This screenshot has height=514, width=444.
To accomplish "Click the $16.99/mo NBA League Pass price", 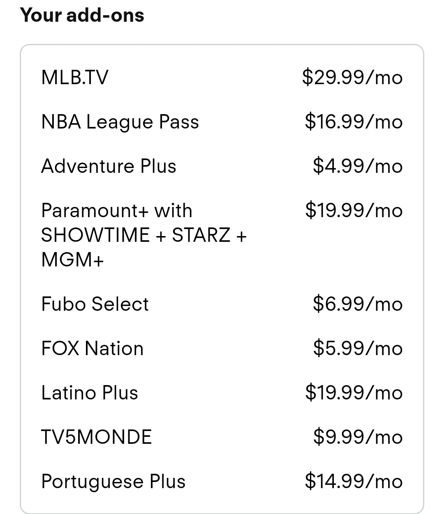I will (x=354, y=122).
